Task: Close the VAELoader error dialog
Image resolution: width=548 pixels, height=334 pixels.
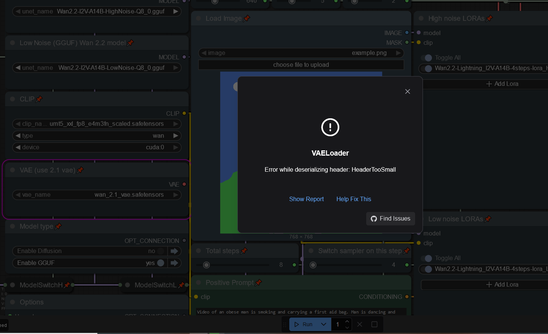Action: (408, 91)
